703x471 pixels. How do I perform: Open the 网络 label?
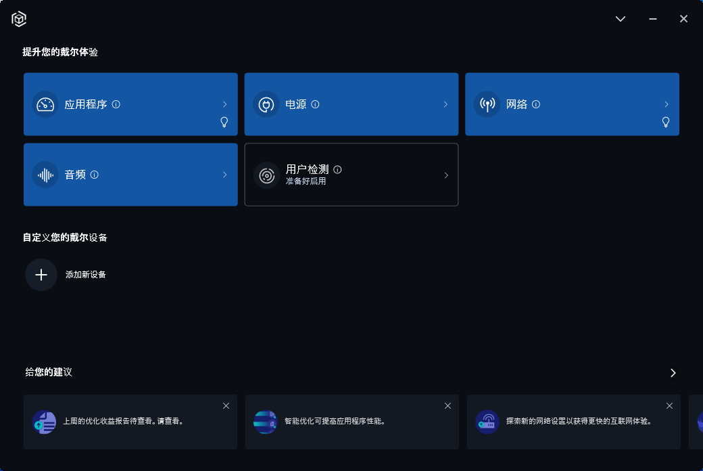point(516,105)
